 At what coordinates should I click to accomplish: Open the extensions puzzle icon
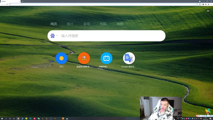tap(206, 4)
